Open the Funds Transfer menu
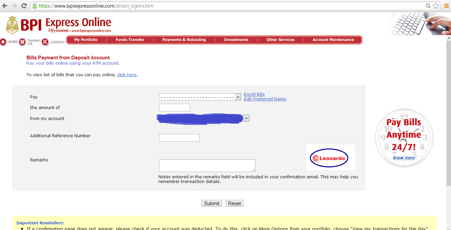Screen dimensions: 451x230 (x=130, y=40)
